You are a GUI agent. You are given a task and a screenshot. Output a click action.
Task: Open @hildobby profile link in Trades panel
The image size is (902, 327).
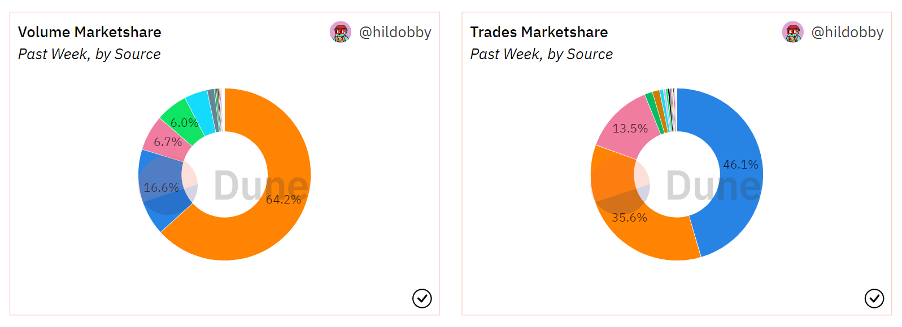click(847, 32)
